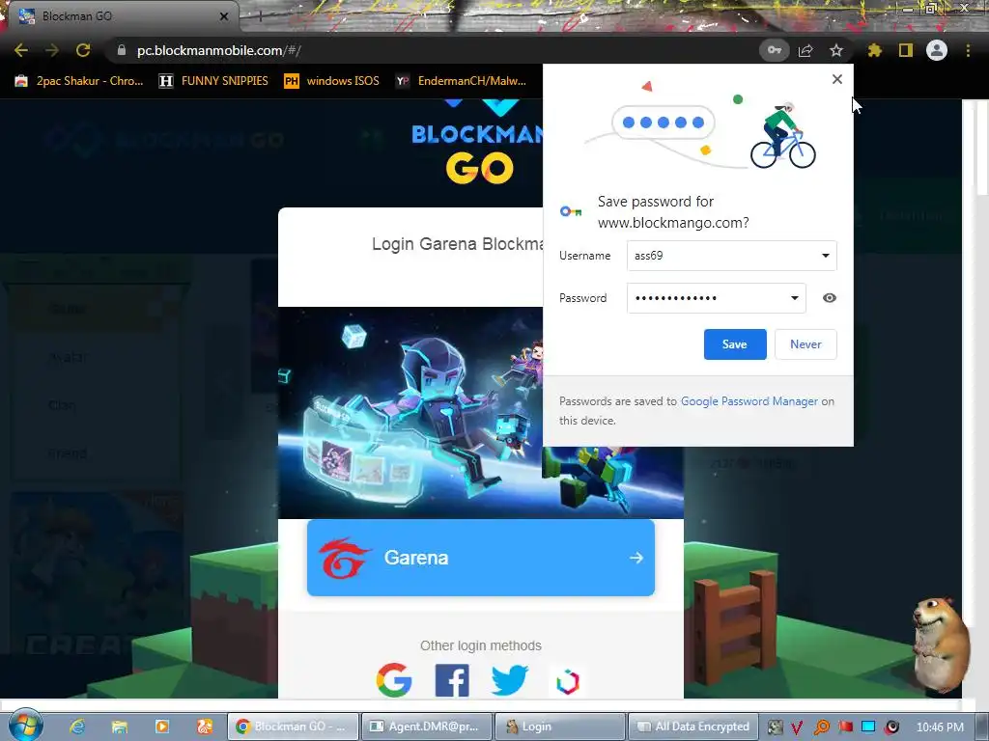Launch Internet Explorer from the taskbar
The height and width of the screenshot is (741, 989).
[77, 727]
